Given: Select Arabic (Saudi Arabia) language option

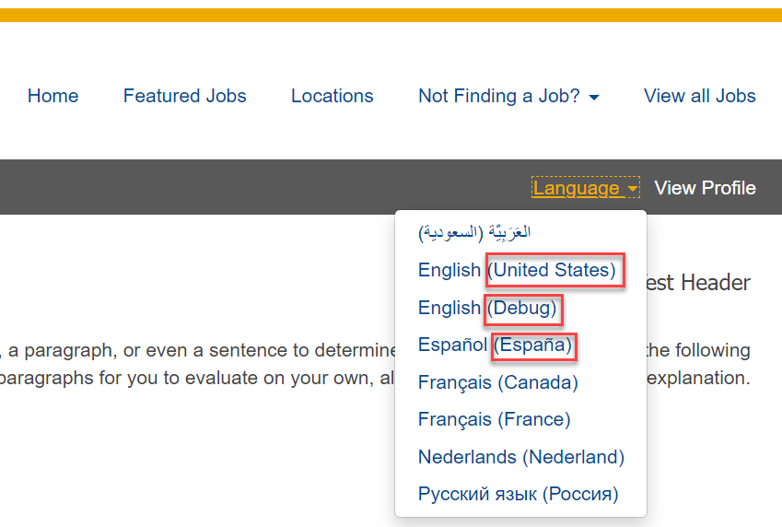Looking at the screenshot, I should 474,232.
